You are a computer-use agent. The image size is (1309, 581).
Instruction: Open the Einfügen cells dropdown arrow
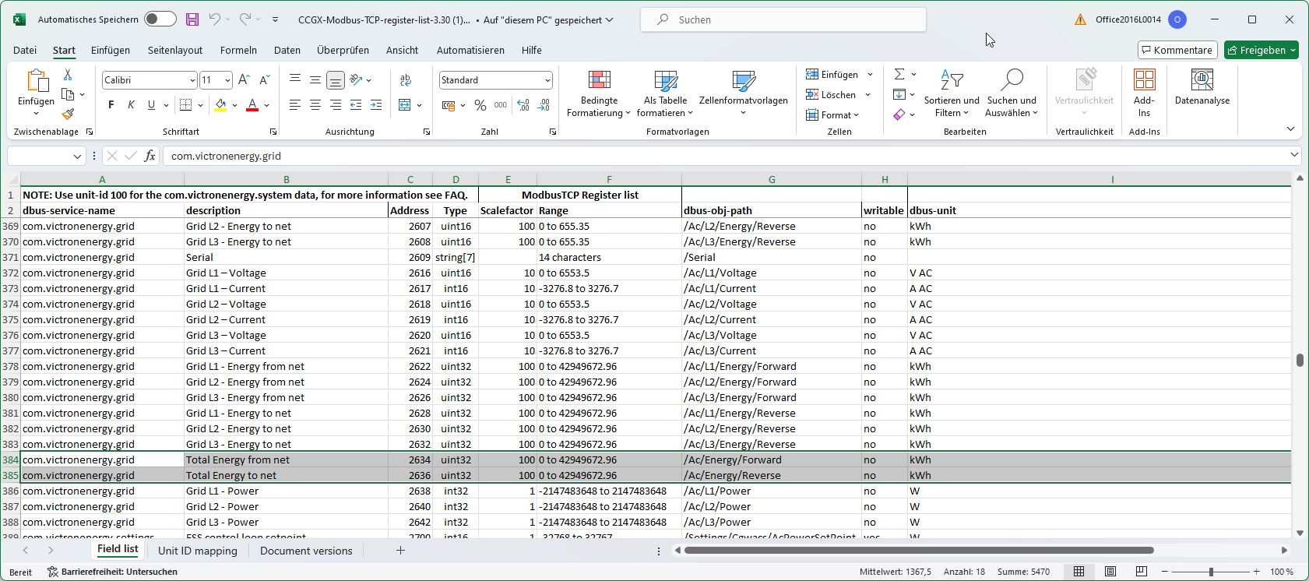pos(870,75)
